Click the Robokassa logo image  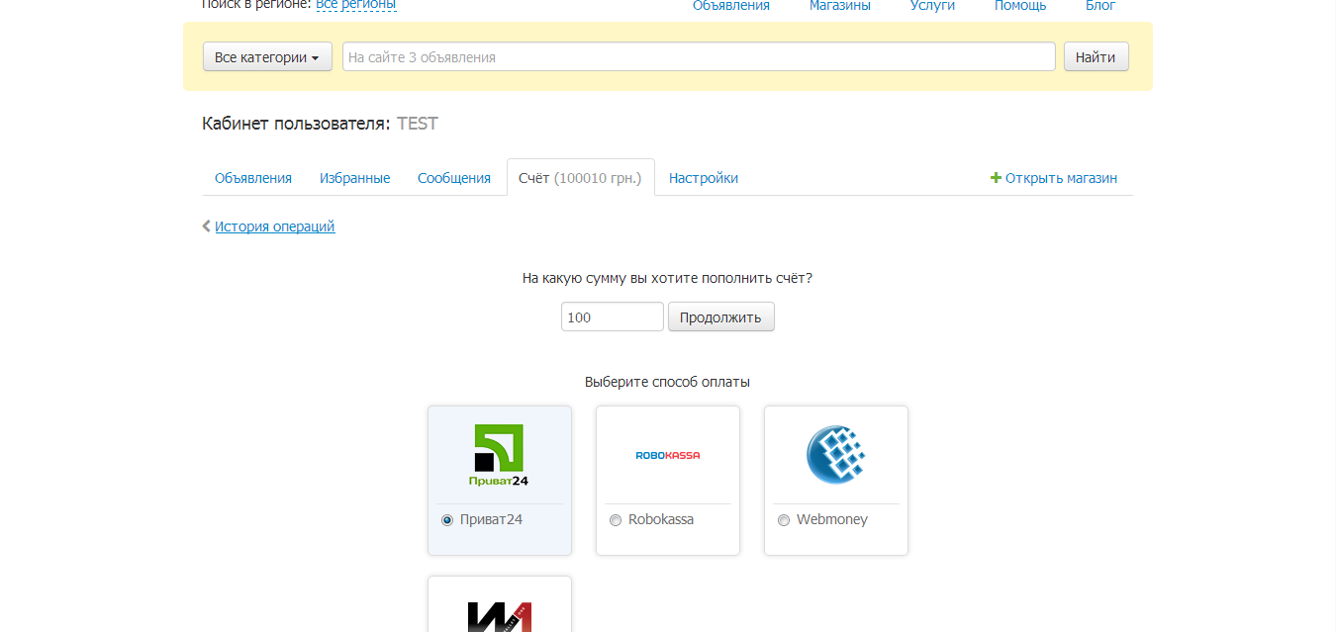tap(668, 455)
